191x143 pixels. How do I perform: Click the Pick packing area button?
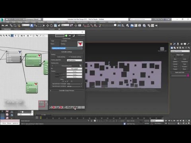67,66
